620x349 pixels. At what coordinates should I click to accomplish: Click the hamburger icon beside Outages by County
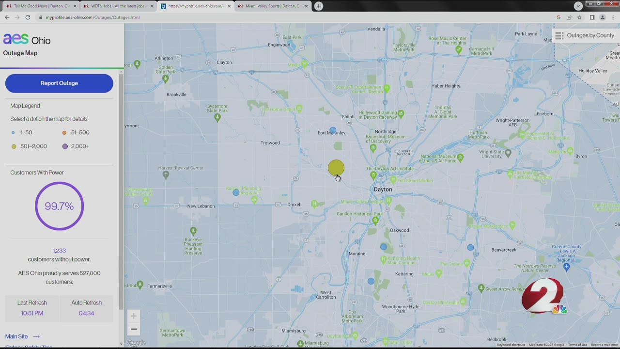tap(559, 35)
